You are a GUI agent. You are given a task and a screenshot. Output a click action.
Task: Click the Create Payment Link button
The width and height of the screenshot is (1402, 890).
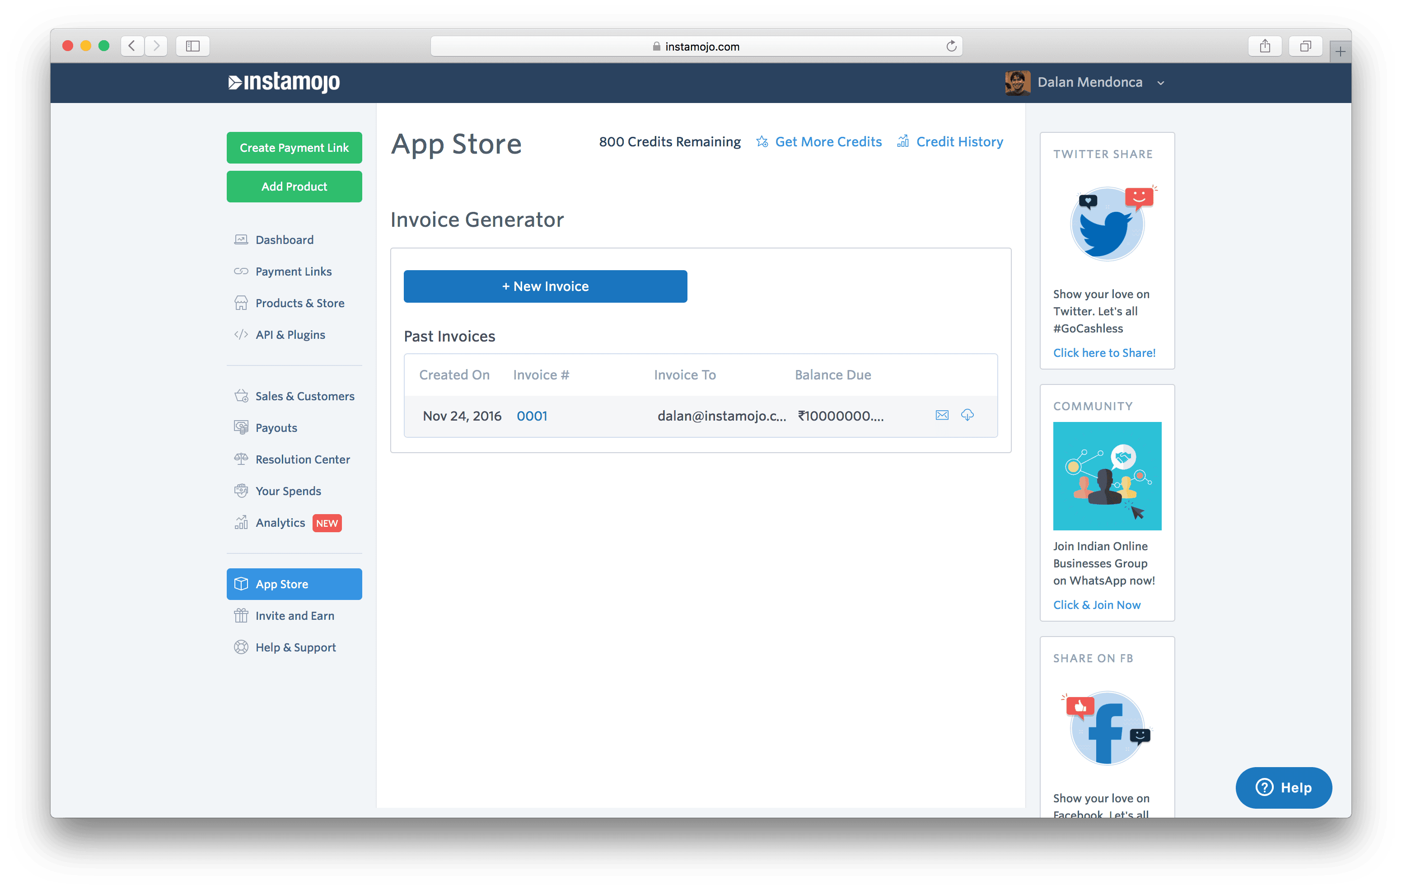295,147
